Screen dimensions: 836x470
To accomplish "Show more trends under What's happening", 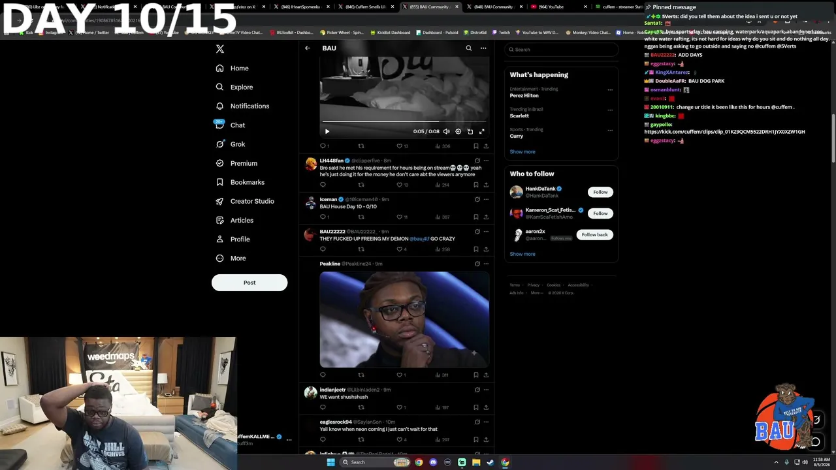I will 522,151.
